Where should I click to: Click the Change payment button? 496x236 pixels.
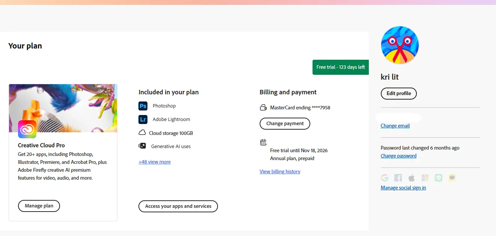click(x=285, y=124)
